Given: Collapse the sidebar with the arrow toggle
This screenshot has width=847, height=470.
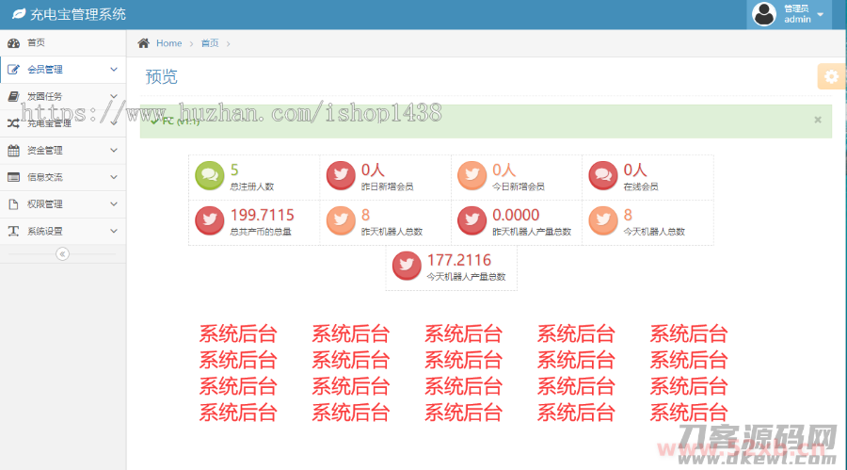Looking at the screenshot, I should pos(62,254).
